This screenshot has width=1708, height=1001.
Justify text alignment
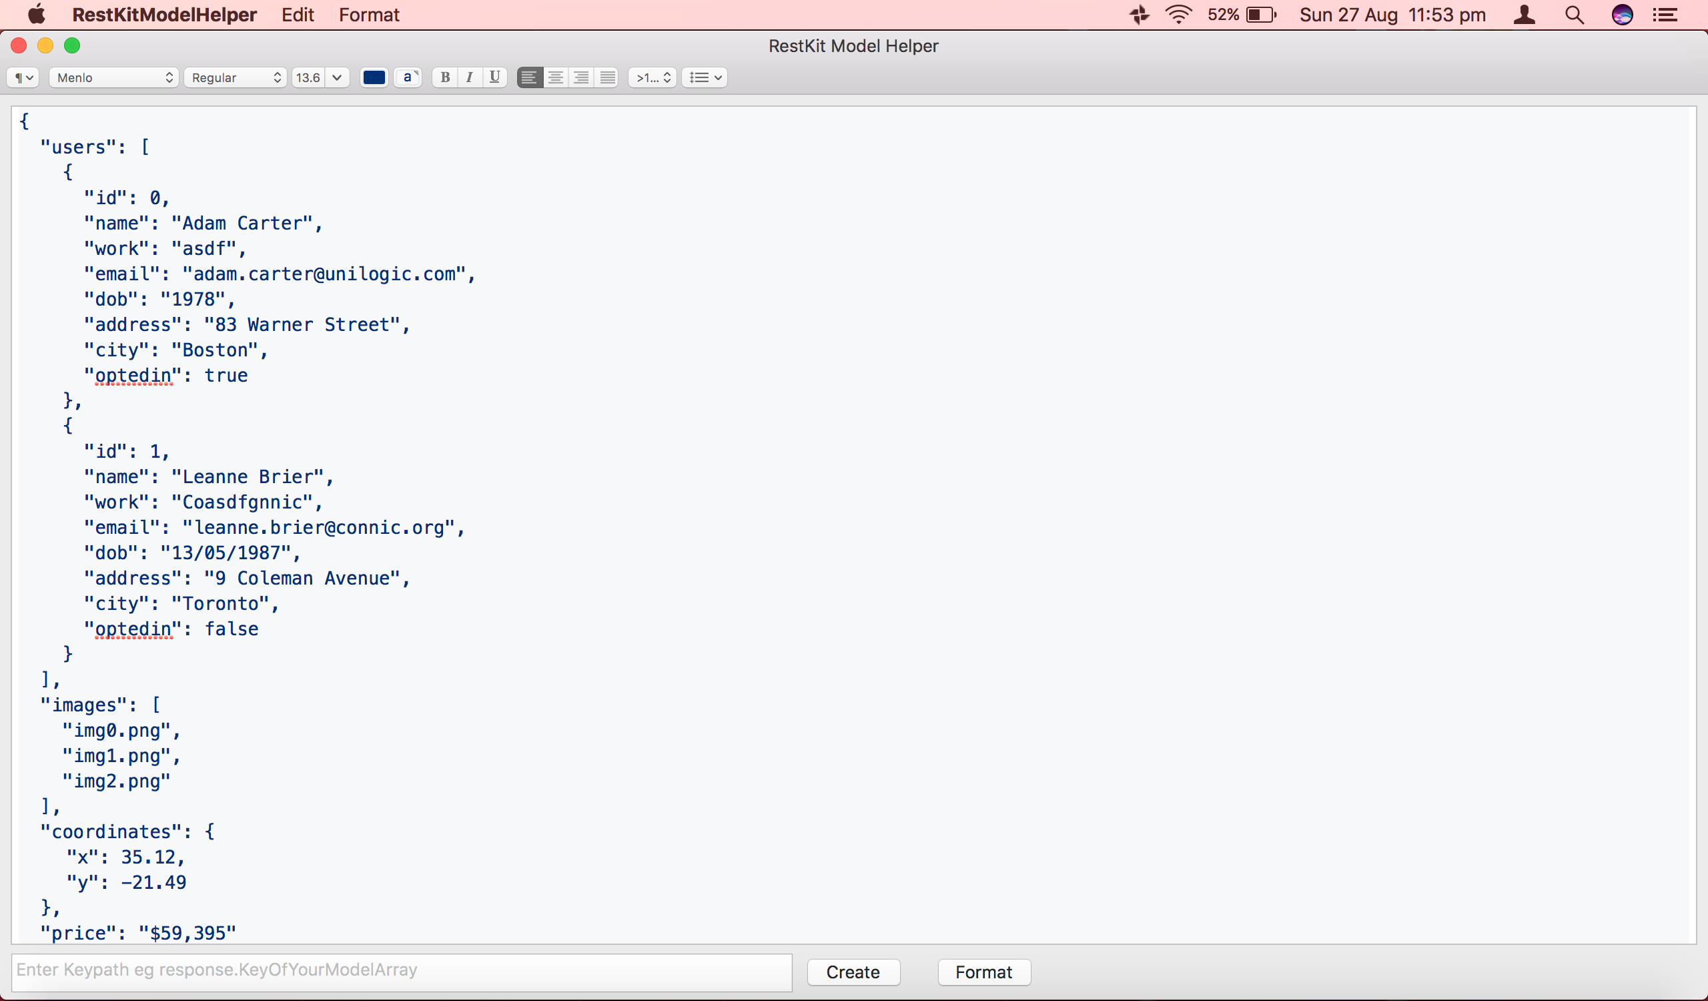click(x=607, y=78)
